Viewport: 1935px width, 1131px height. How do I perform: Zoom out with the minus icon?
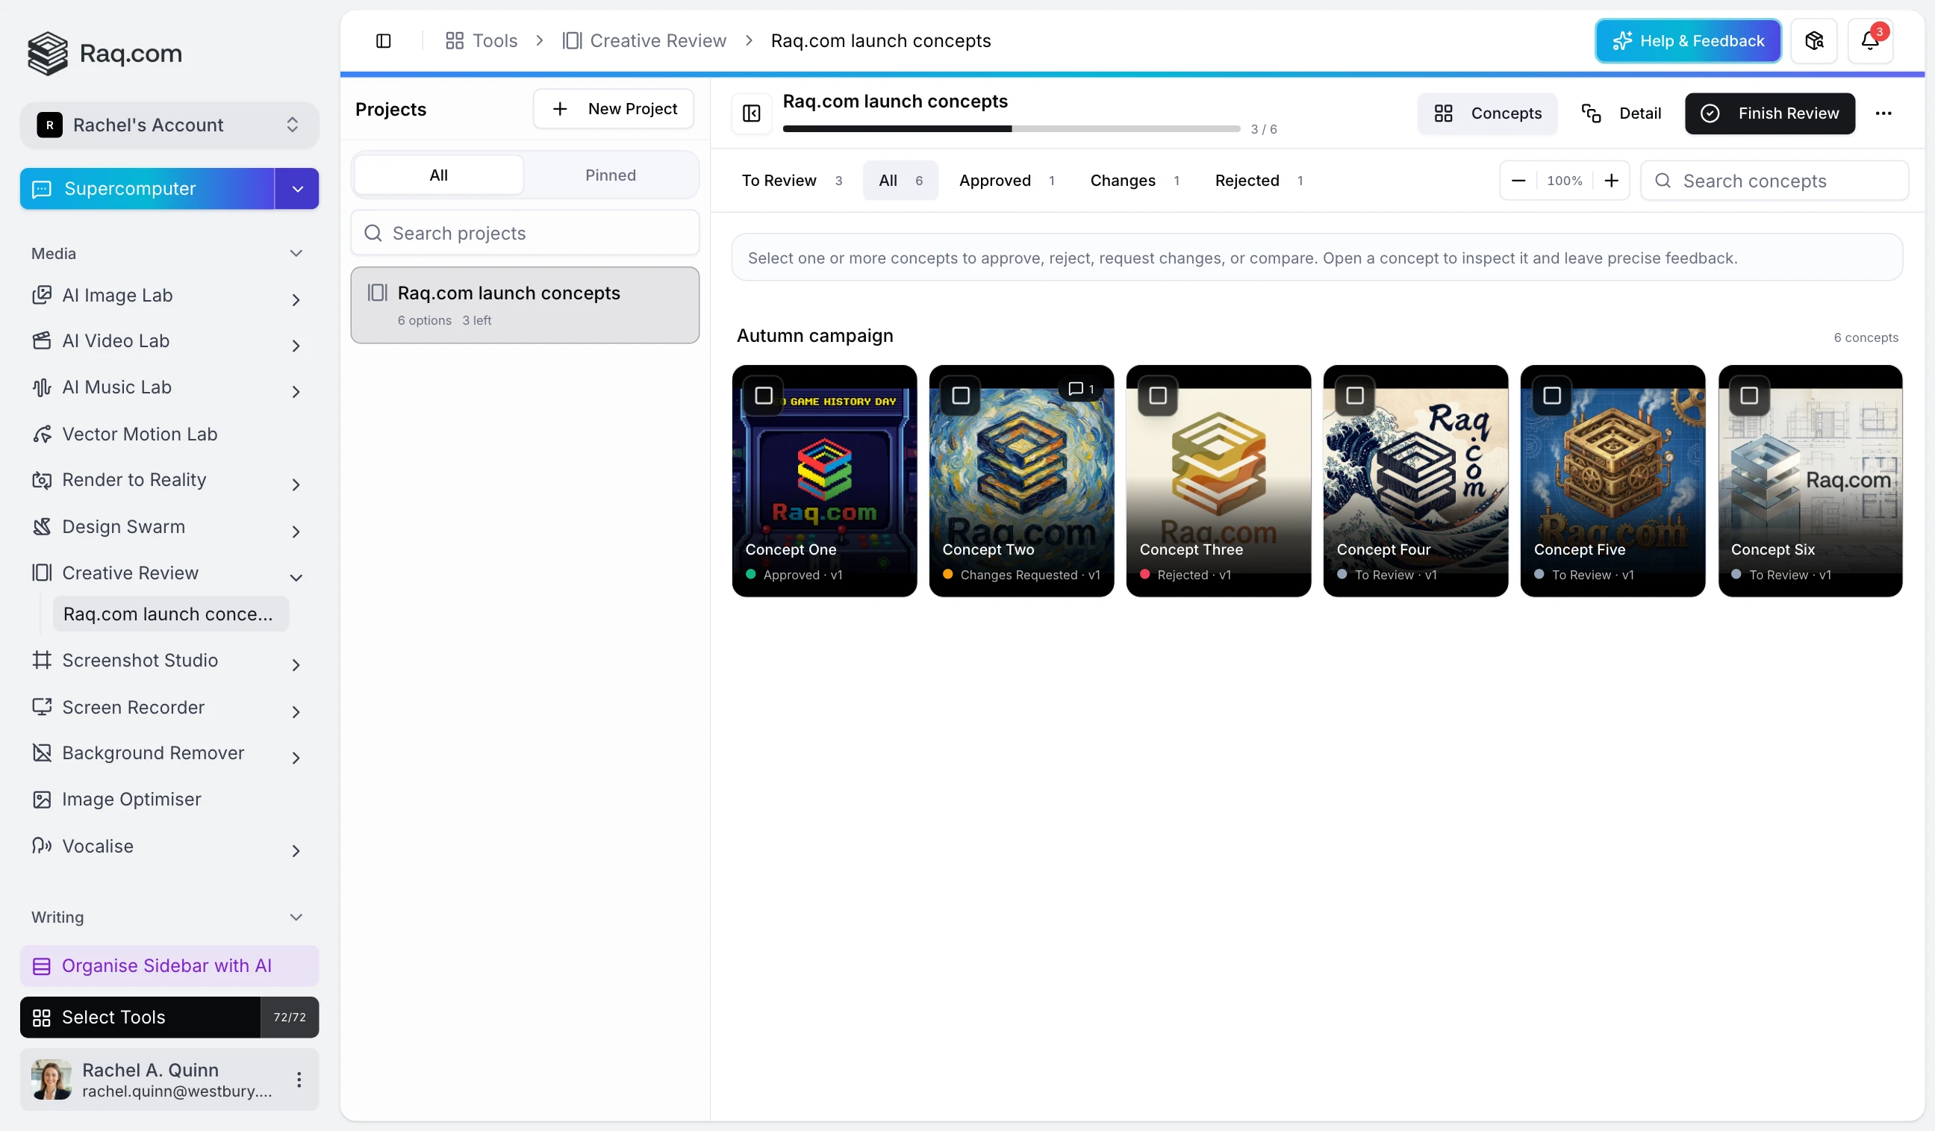click(x=1518, y=181)
